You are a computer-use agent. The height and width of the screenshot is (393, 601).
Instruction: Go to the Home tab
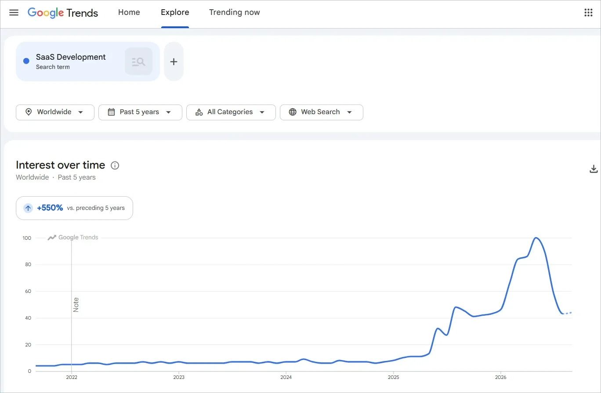pyautogui.click(x=129, y=13)
